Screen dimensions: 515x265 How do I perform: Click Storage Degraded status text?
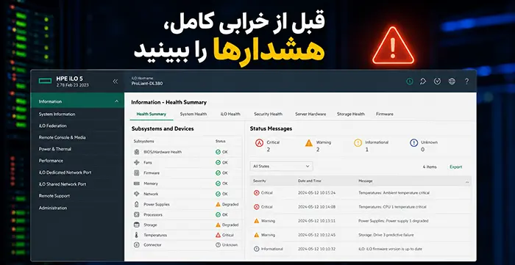point(230,225)
